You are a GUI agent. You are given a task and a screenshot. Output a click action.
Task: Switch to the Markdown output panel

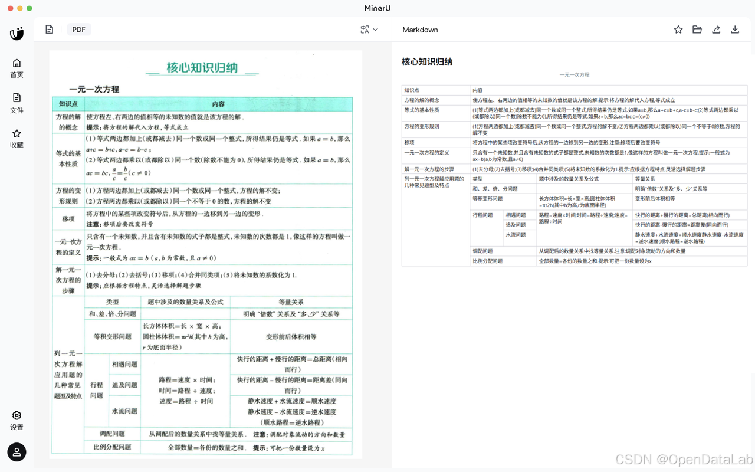[x=420, y=29]
